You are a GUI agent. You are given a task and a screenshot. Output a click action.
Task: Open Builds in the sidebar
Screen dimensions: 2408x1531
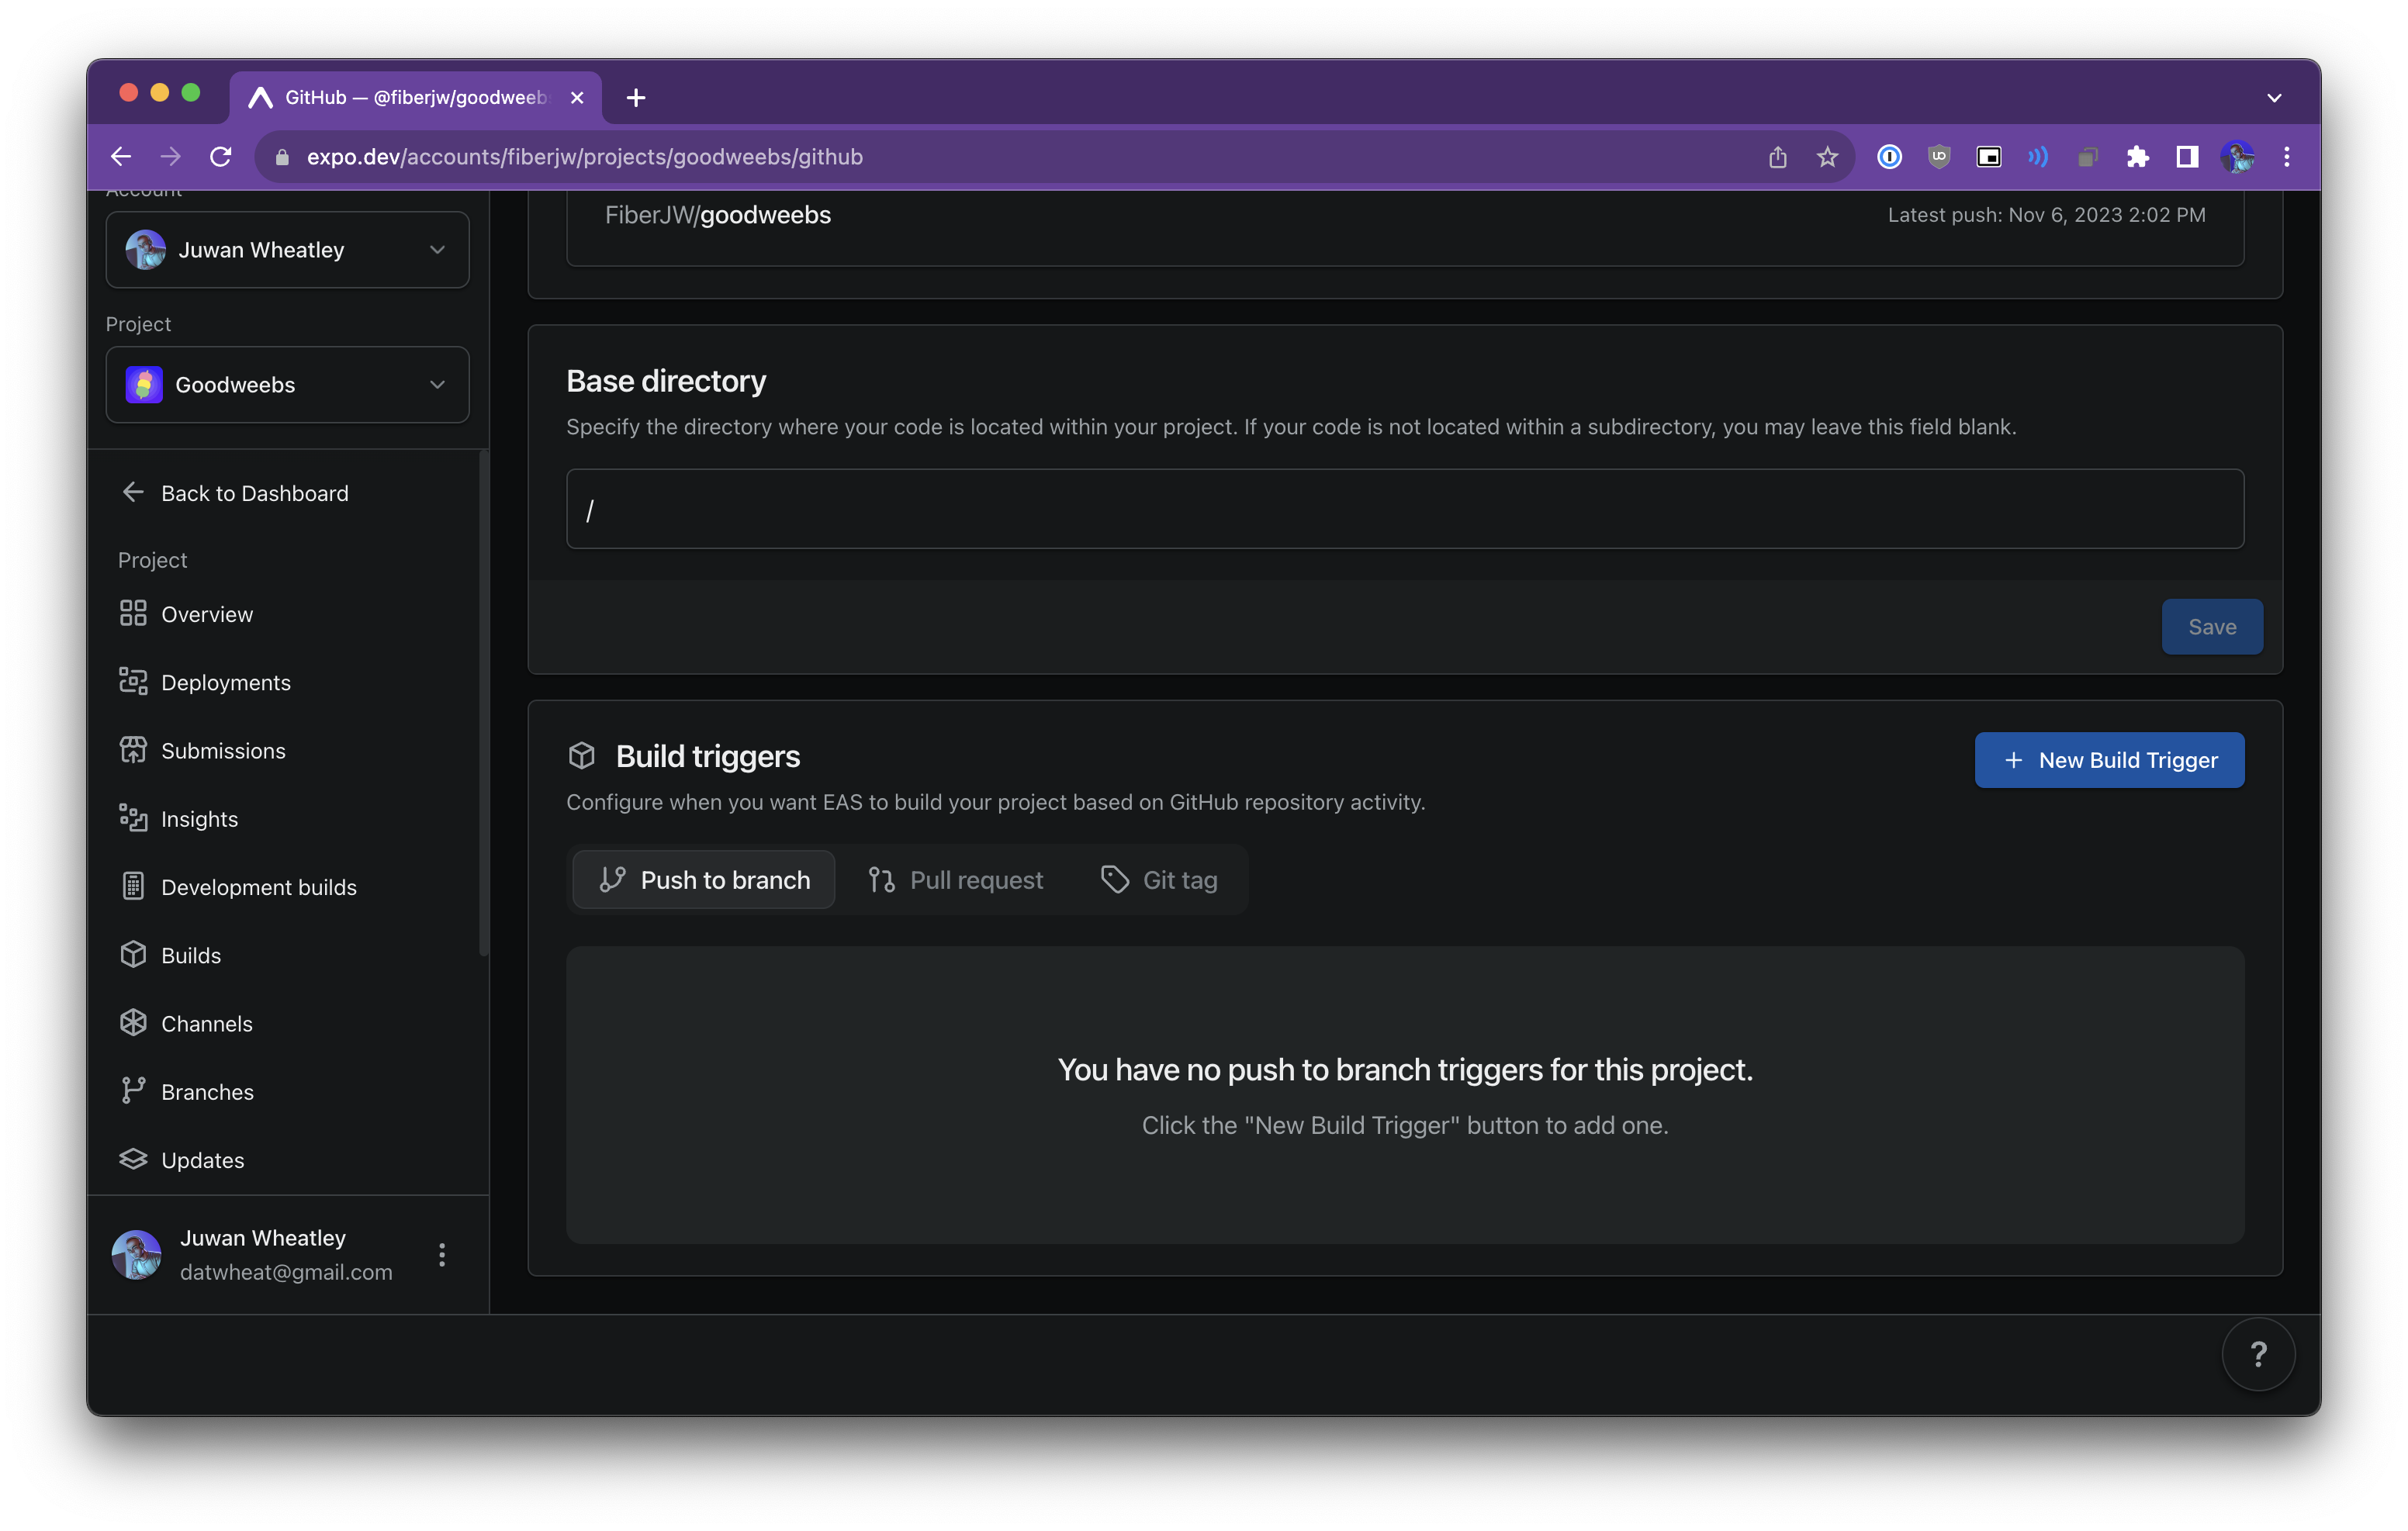tap(287, 955)
